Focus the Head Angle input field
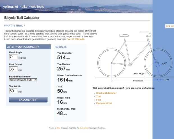 click(x=13, y=57)
